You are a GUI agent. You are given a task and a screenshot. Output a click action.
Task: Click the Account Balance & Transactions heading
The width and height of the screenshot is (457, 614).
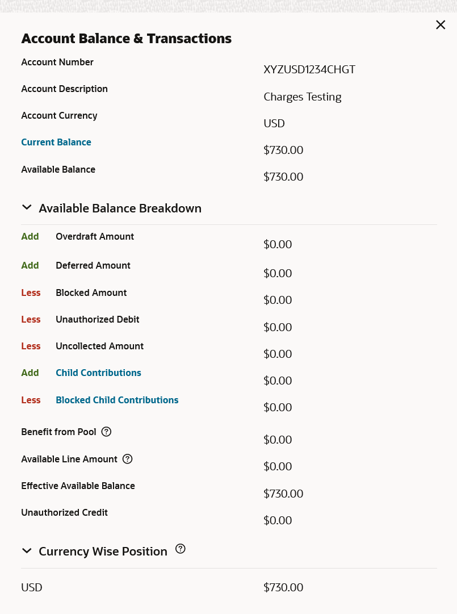click(x=126, y=39)
